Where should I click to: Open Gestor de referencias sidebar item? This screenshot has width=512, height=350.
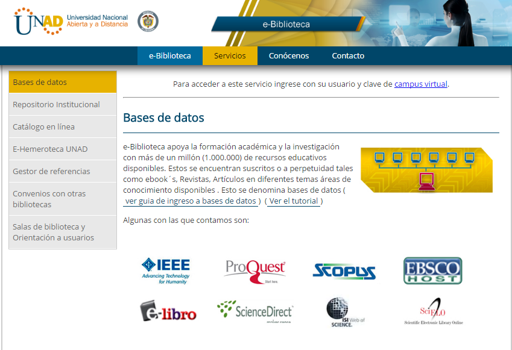(63, 171)
